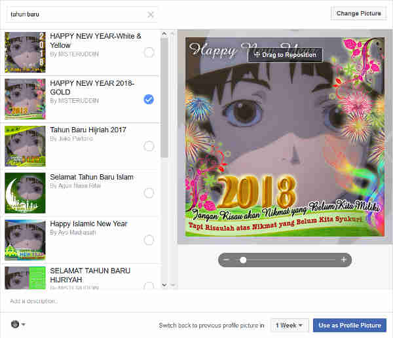This screenshot has height=338, width=393.
Task: Open the SELAMAT TAHUN BARU HIJRIYAH thumbnail
Action: click(x=26, y=278)
